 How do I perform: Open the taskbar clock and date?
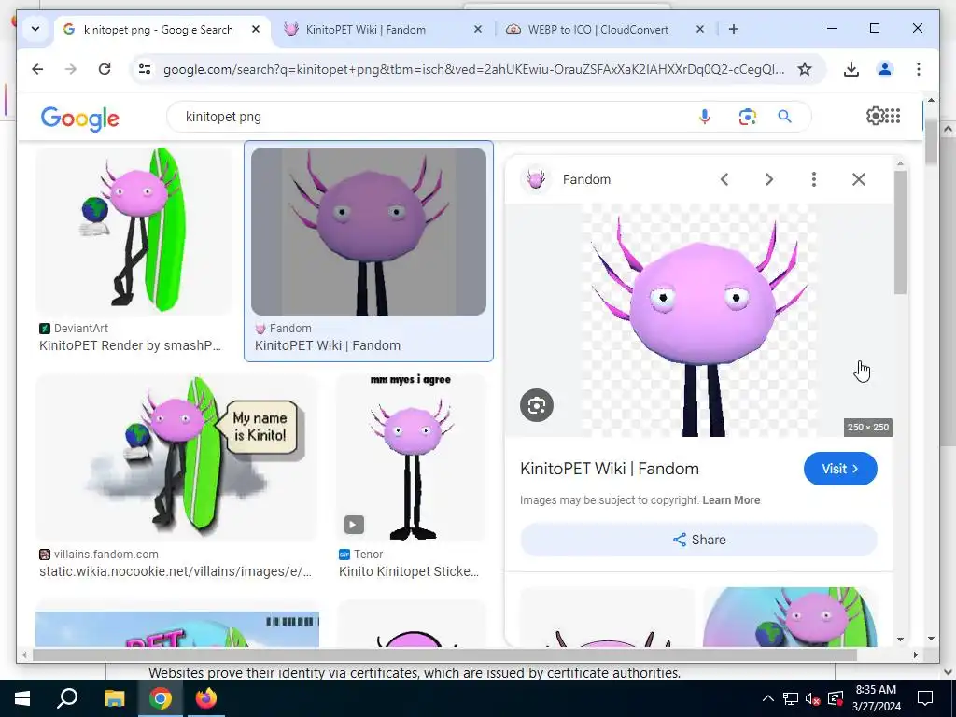(x=876, y=698)
